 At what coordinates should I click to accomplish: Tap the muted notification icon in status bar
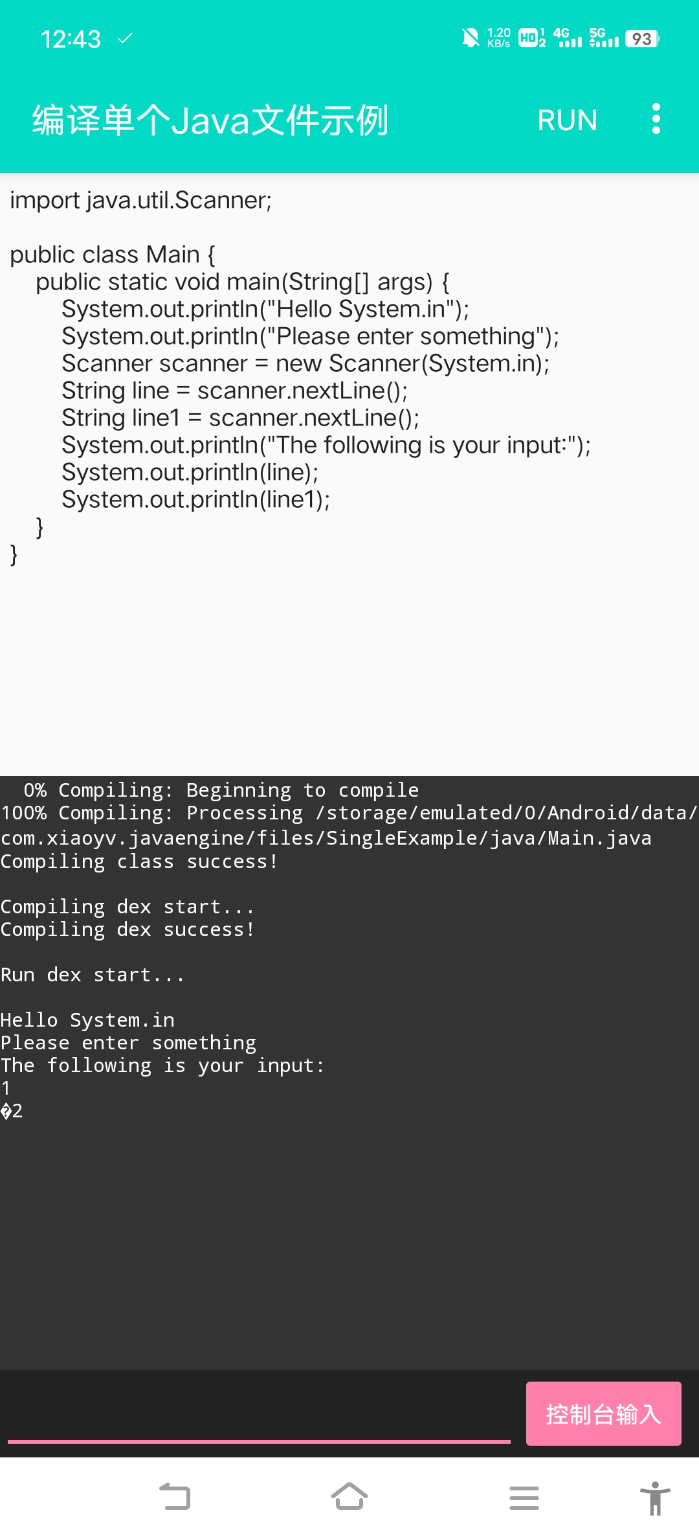coord(471,38)
